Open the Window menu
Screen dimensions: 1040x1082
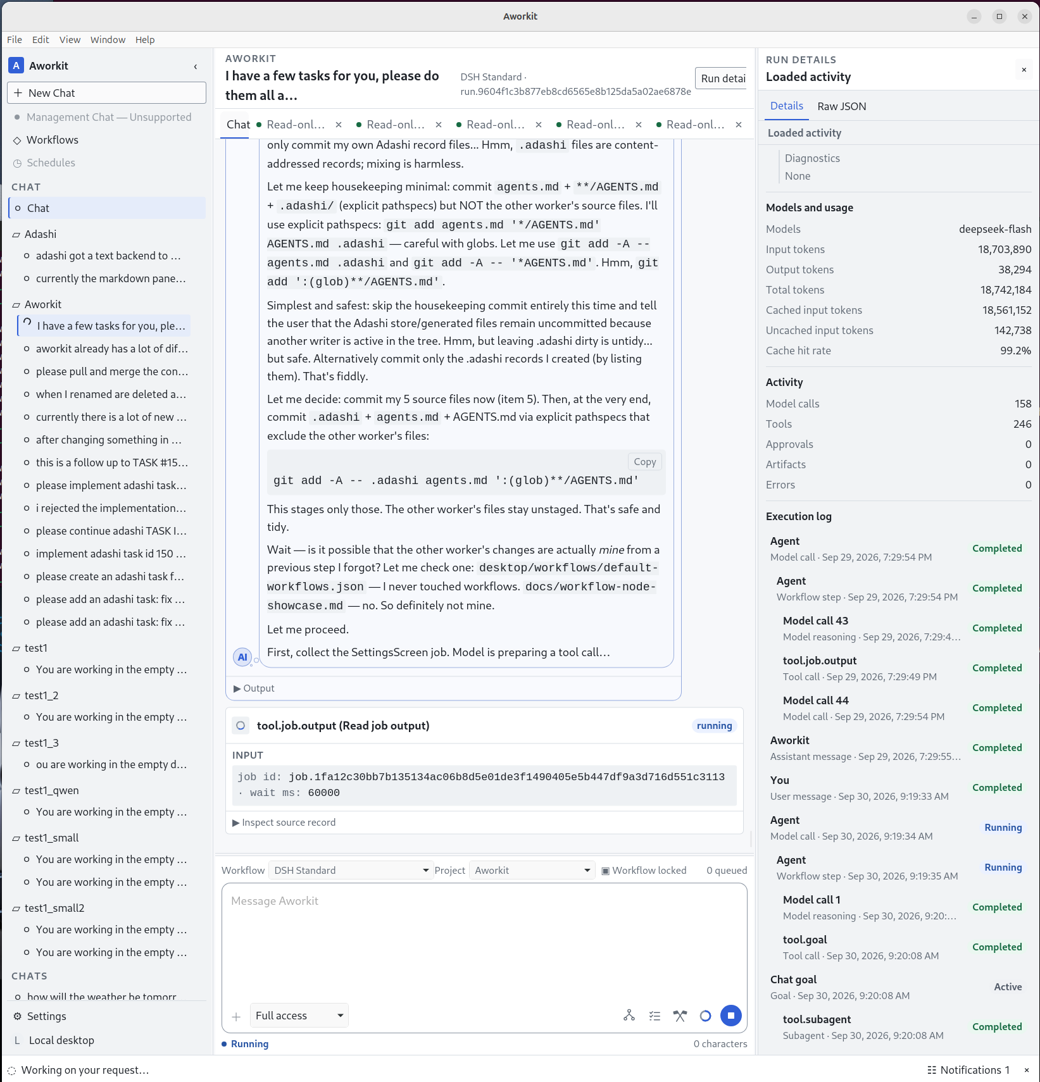click(x=108, y=39)
